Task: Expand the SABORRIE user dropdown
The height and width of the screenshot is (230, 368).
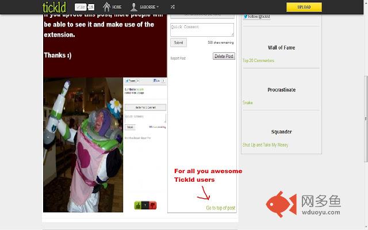Action: click(x=149, y=7)
